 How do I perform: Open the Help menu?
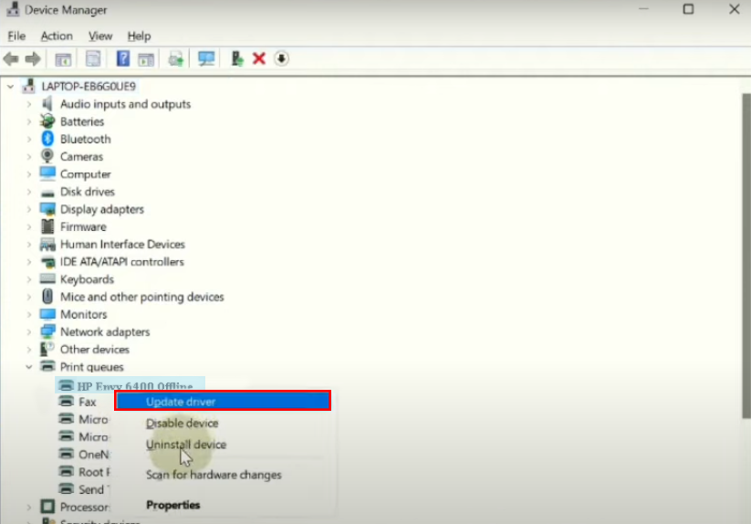pyautogui.click(x=139, y=36)
